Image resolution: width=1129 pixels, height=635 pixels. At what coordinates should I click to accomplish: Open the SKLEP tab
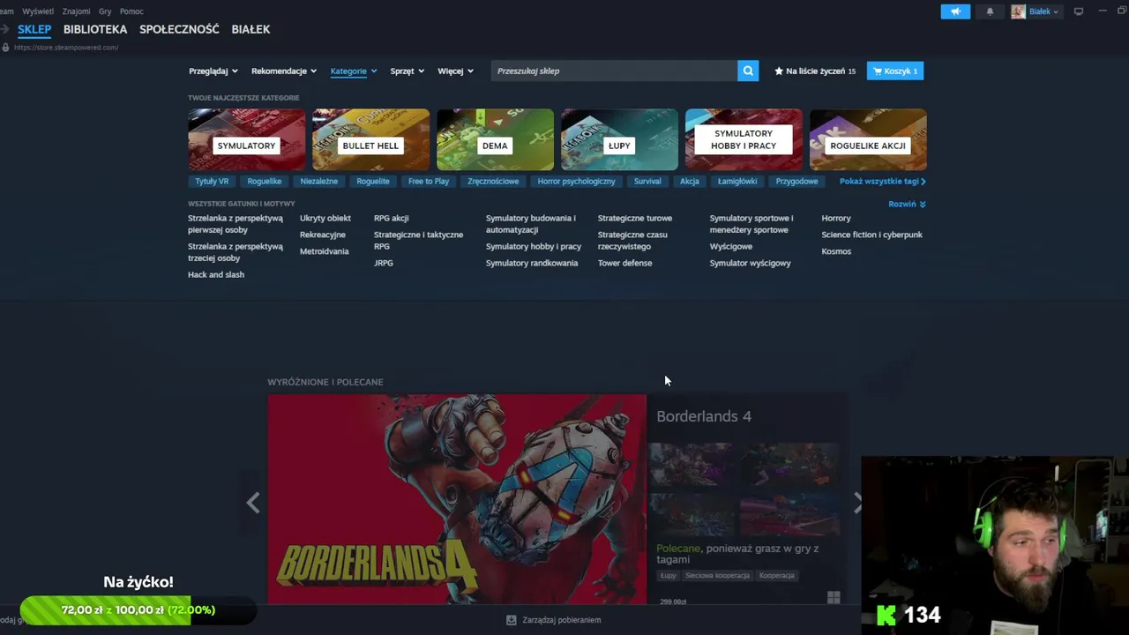[x=34, y=29]
